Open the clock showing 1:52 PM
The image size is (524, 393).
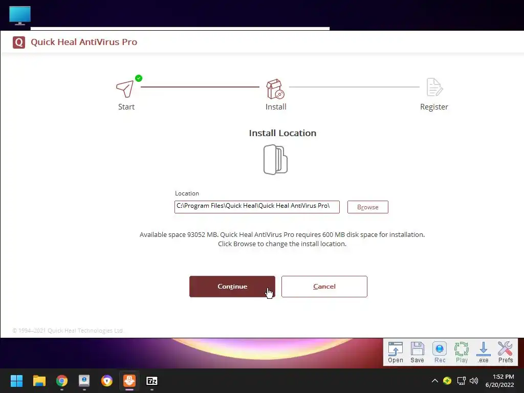pyautogui.click(x=499, y=381)
